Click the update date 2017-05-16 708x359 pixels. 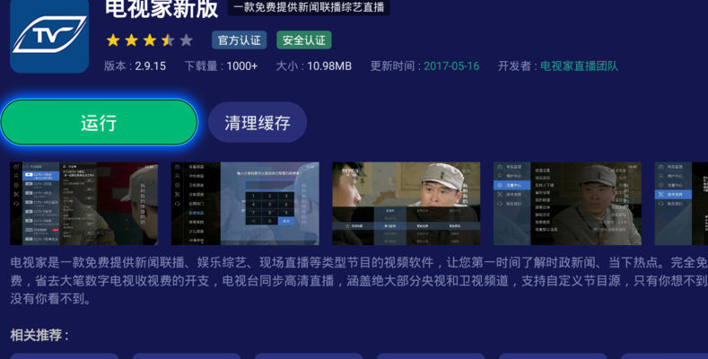(451, 66)
